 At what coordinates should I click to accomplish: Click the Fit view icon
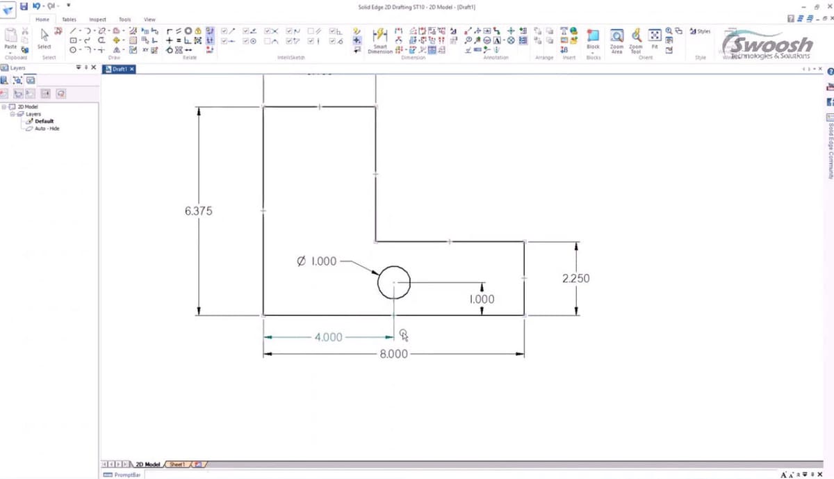[655, 35]
